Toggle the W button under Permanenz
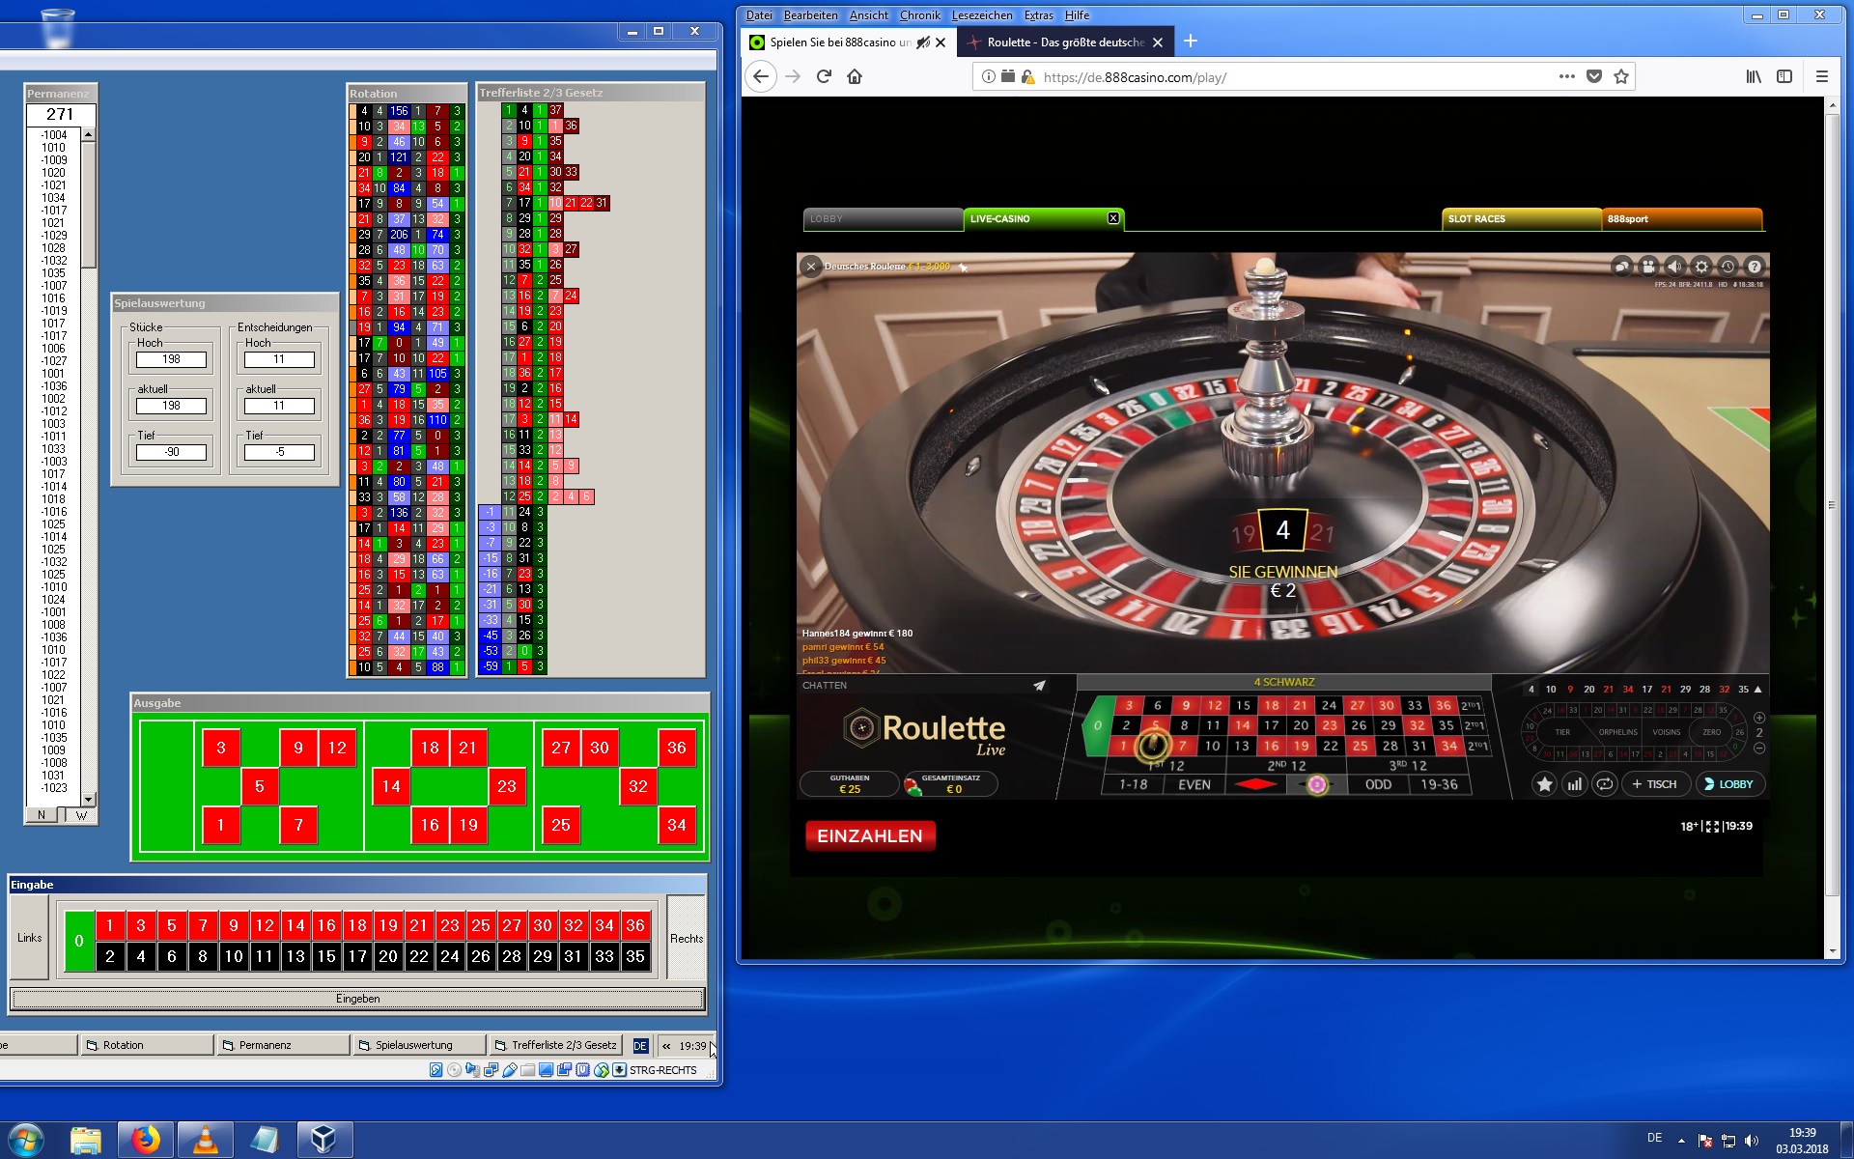The image size is (1854, 1159). [81, 815]
